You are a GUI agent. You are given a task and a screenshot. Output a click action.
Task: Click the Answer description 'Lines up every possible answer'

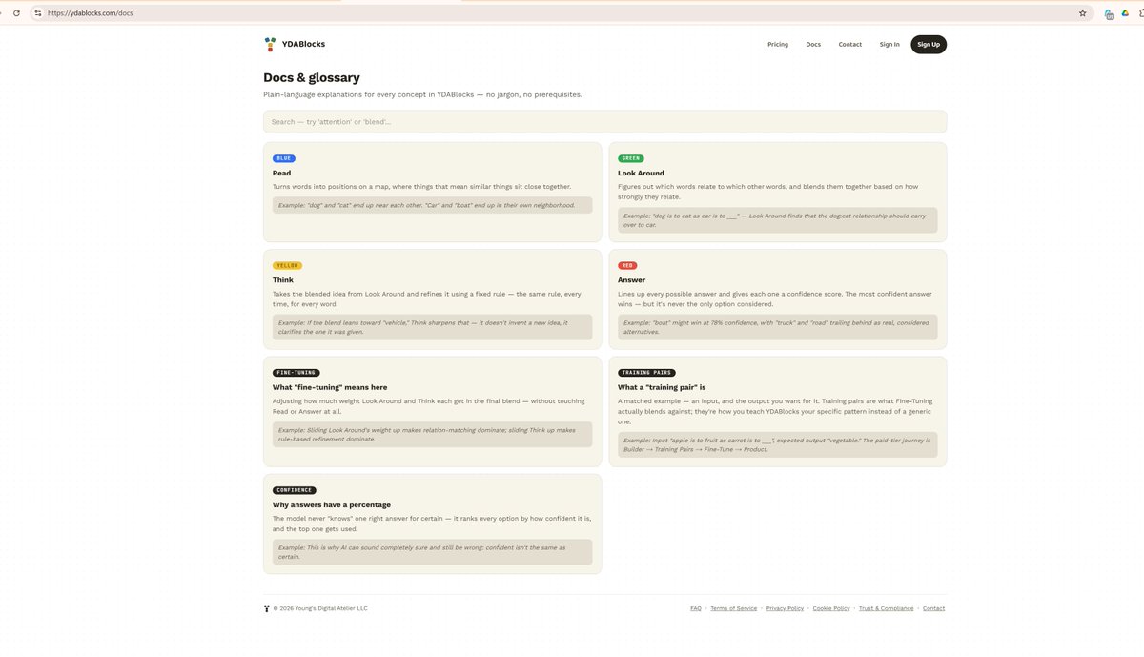pos(775,298)
